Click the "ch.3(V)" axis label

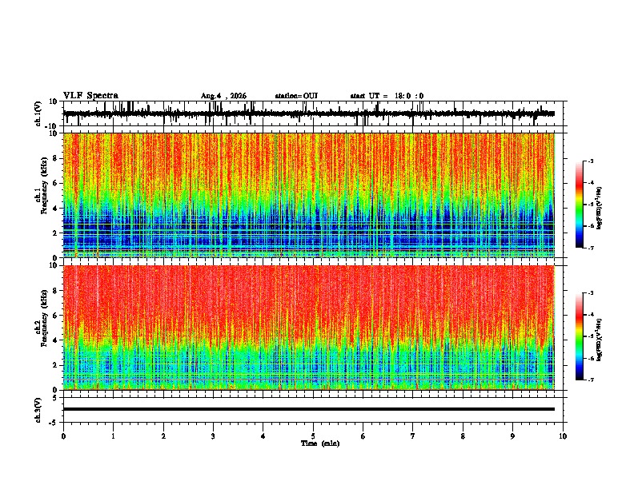[38, 410]
